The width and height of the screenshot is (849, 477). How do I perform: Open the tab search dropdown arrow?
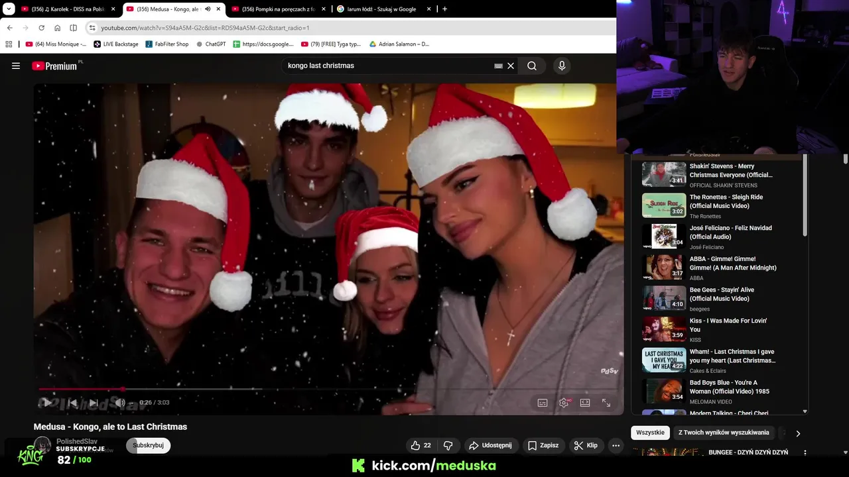tap(9, 9)
